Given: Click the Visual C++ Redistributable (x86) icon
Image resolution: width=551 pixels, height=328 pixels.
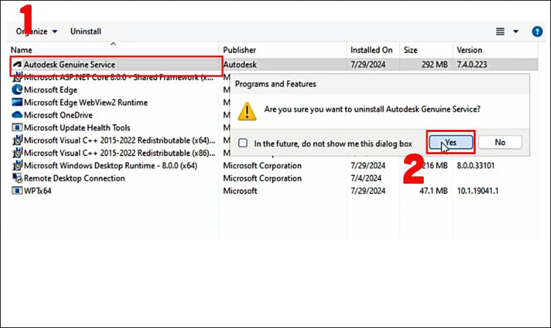Looking at the screenshot, I should (x=17, y=153).
